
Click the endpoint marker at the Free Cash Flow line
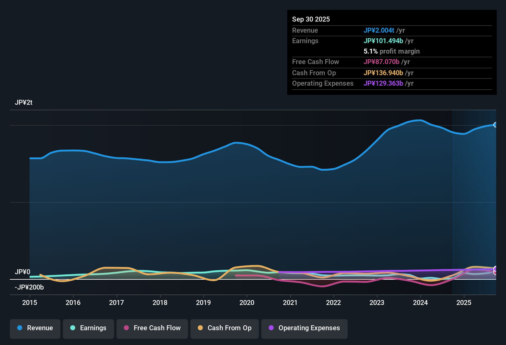coord(496,272)
